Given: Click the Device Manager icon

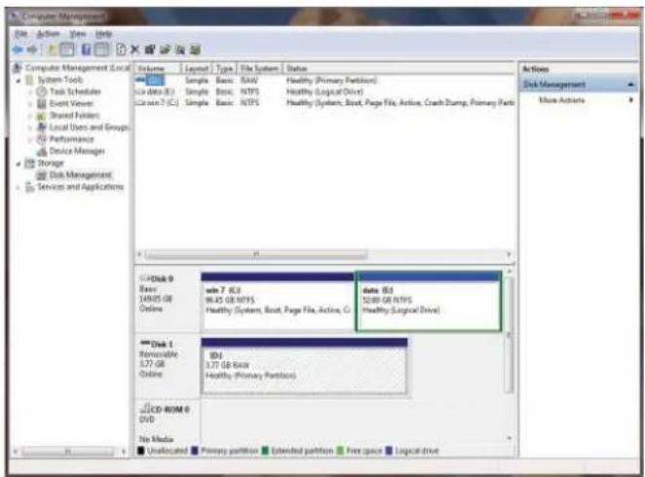Looking at the screenshot, I should 42,151.
